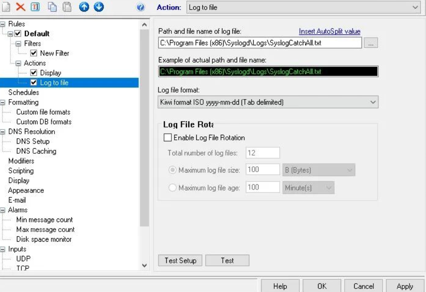Collapse the Rules tree node
Screen dimensions: 426x292
(x=3, y=24)
